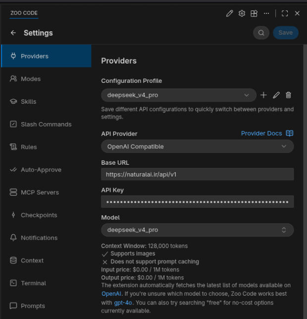This screenshot has height=319, width=307.
Task: Open the marketplace extensions icon in header
Action: click(x=254, y=13)
